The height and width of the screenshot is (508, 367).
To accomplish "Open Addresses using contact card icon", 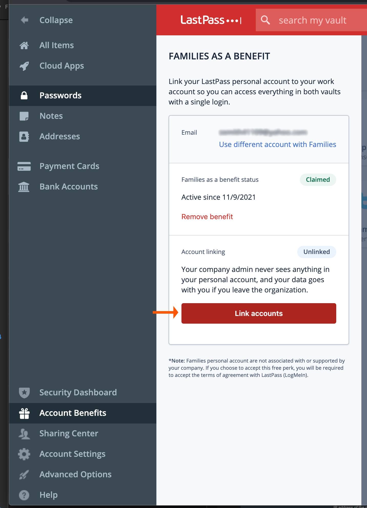I will coord(24,136).
